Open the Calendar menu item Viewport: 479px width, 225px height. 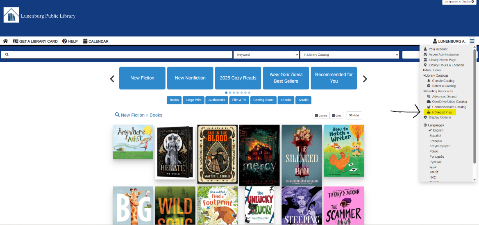[95, 41]
